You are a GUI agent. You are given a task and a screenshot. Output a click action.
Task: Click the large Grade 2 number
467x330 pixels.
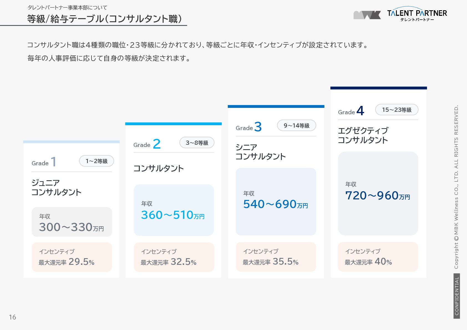click(x=157, y=144)
